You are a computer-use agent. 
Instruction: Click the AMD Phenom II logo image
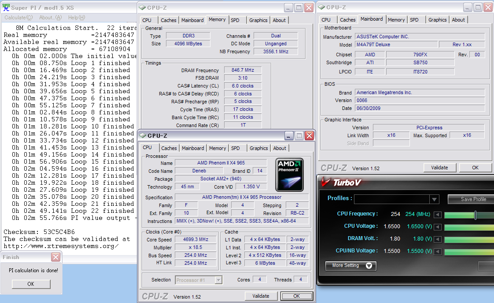[290, 175]
